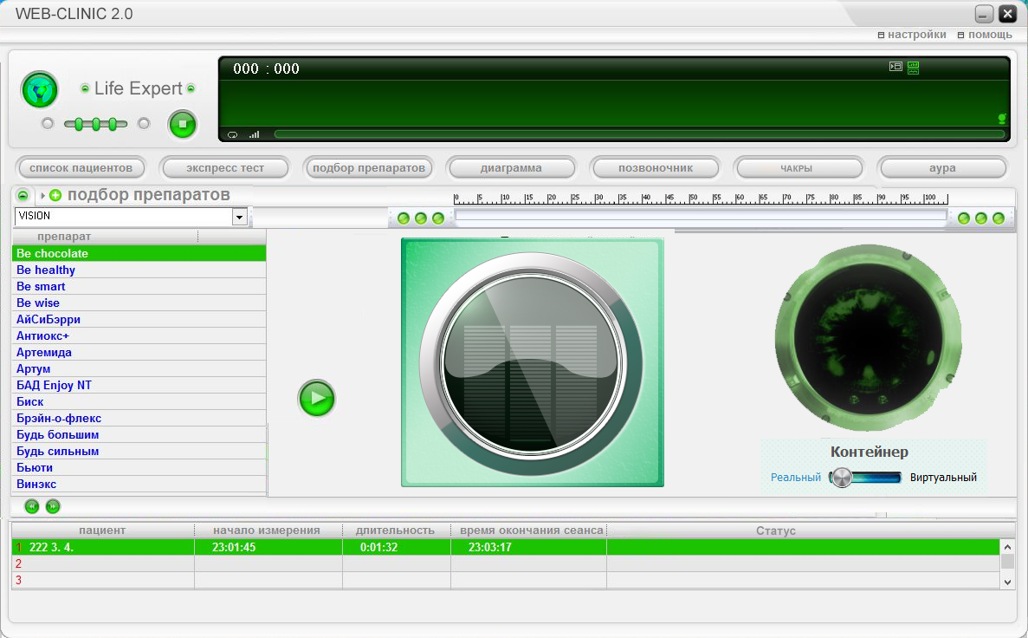Open настройки in the top menu
Viewport: 1028px width, 638px height.
912,34
